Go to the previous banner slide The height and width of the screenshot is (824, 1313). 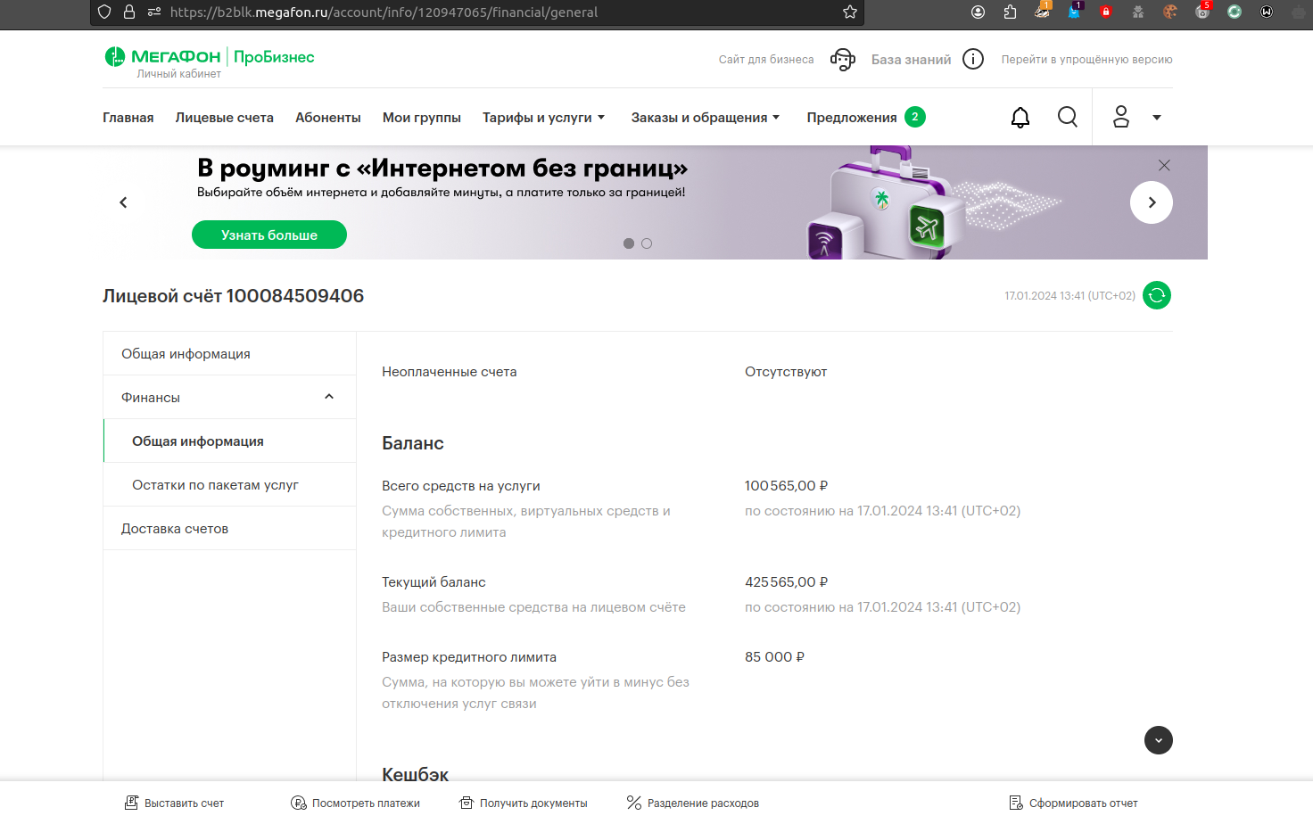coord(123,202)
